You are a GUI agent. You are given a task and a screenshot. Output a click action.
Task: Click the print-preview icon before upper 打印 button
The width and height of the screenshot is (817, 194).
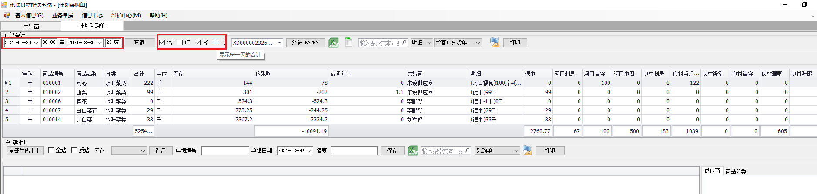pyautogui.click(x=495, y=42)
